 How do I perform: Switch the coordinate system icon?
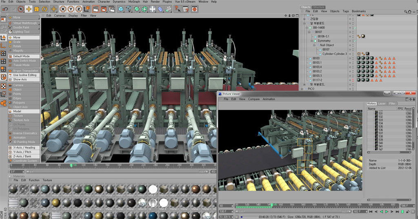click(x=87, y=9)
